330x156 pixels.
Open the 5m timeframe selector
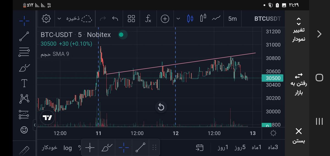click(x=232, y=19)
